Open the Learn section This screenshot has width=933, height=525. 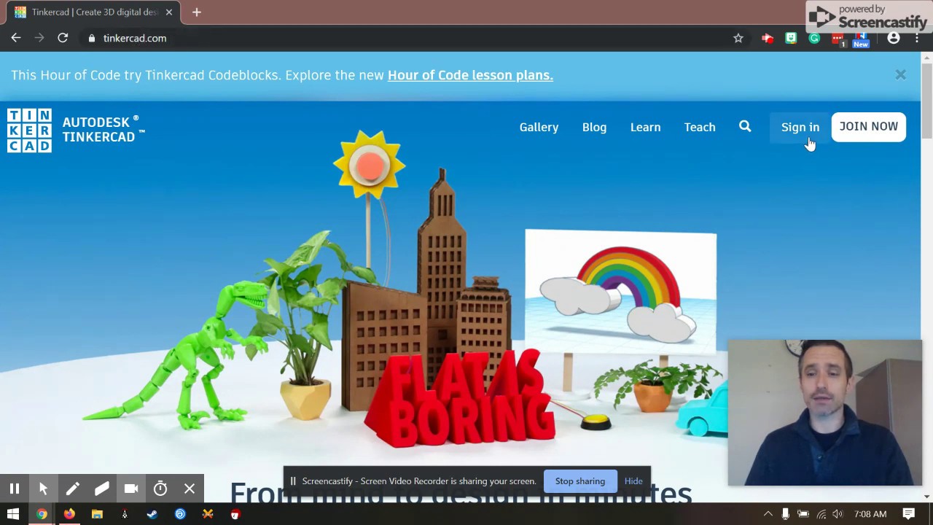click(x=645, y=127)
